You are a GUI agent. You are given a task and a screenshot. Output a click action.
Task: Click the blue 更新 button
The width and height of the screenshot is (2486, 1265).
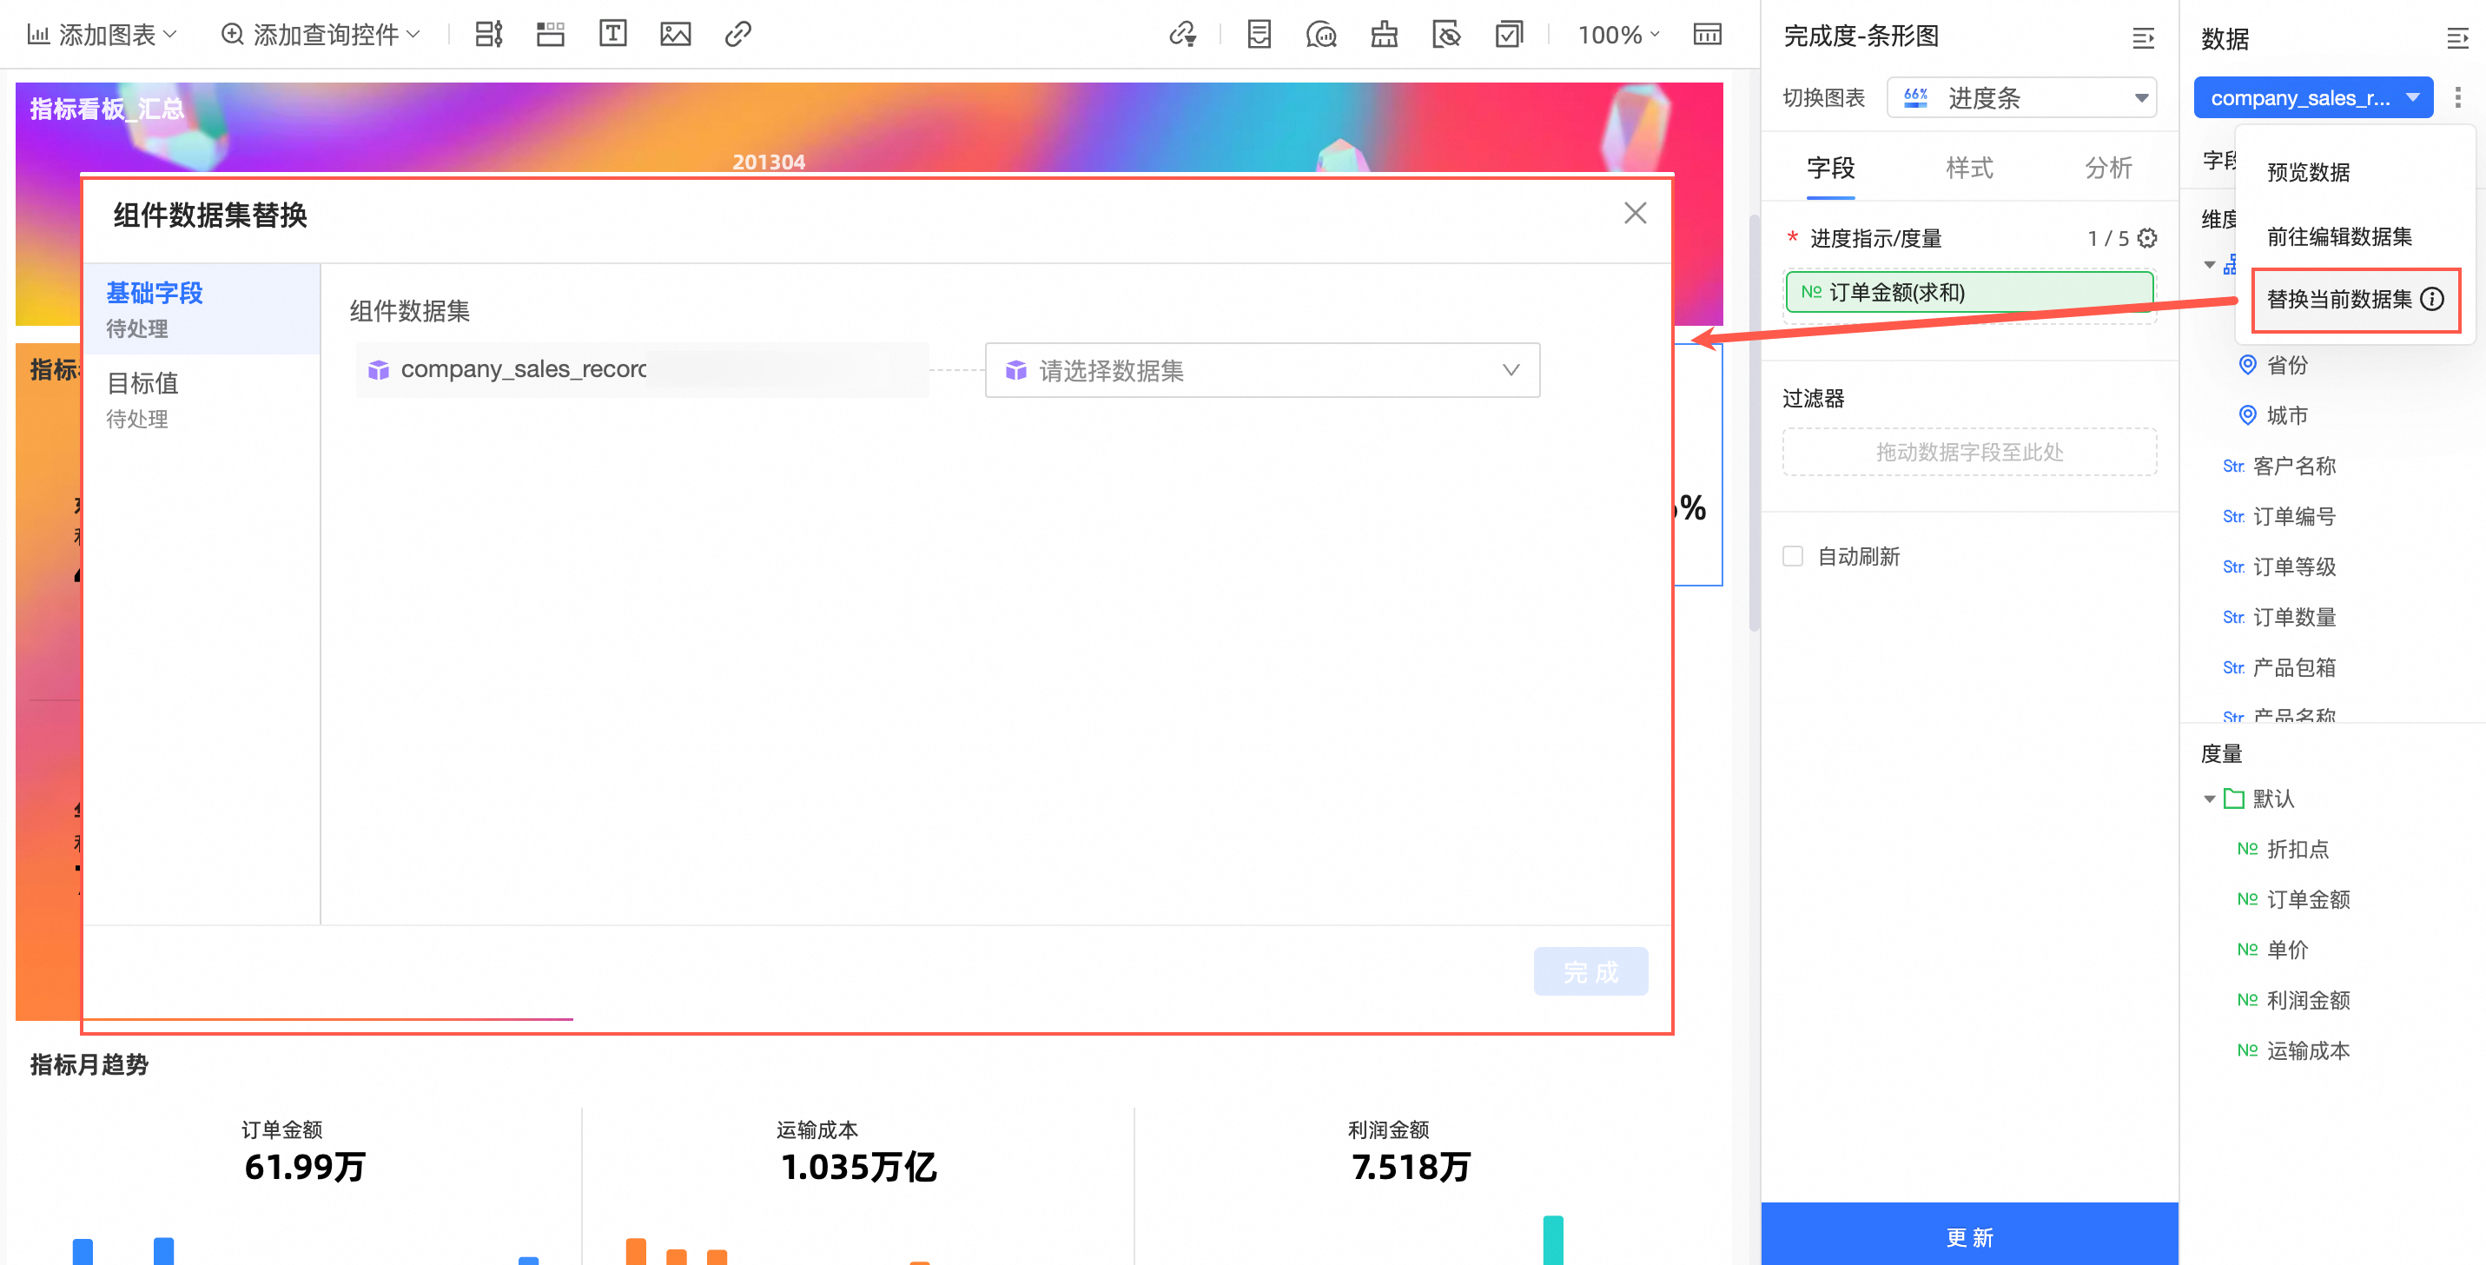(1968, 1236)
